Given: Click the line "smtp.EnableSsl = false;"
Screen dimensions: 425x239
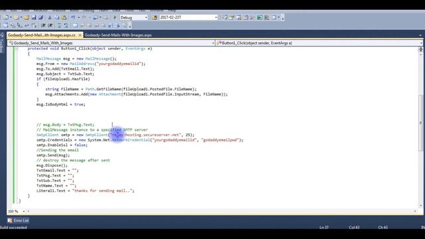Looking at the screenshot, I should [x=62, y=145].
